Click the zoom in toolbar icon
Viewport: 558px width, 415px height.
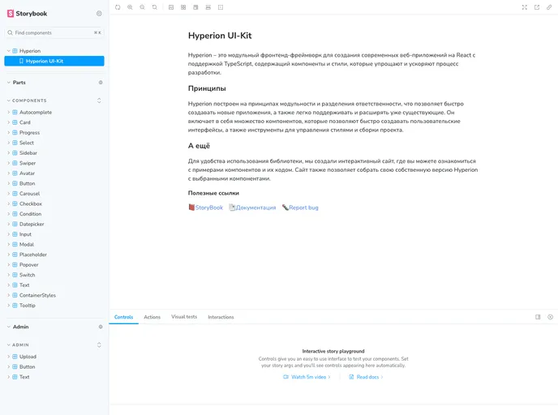130,7
